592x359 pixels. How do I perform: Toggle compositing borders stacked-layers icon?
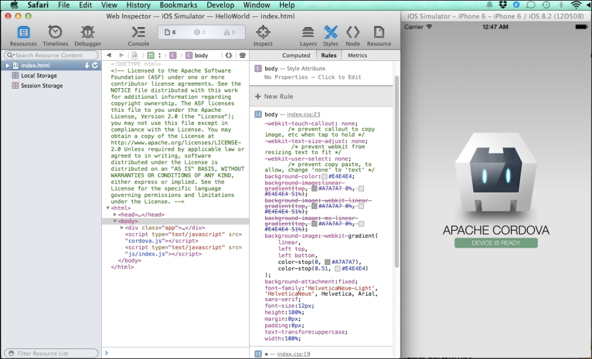pyautogui.click(x=242, y=56)
